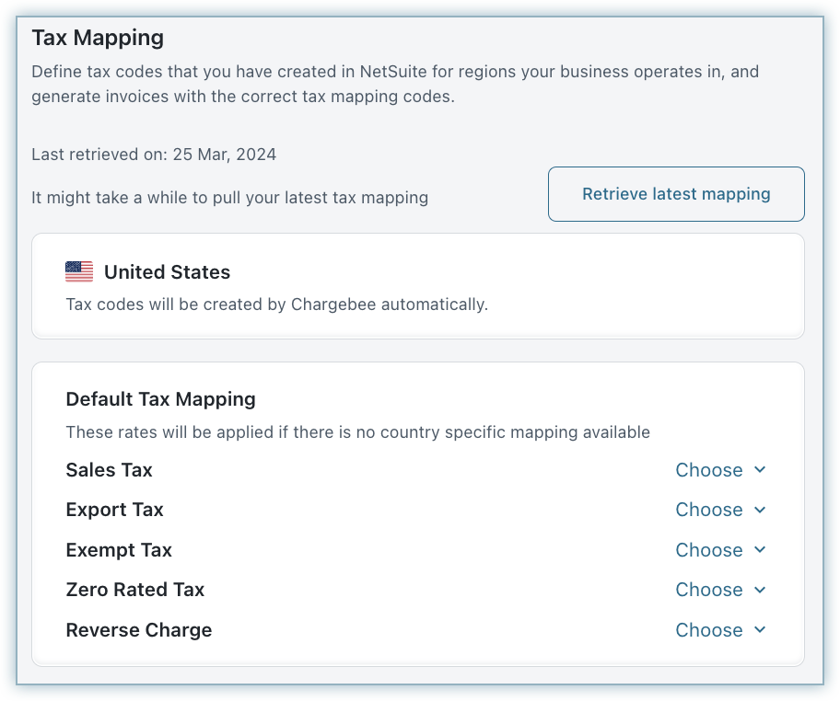The width and height of the screenshot is (840, 701).
Task: Select the United States country heading
Action: point(167,272)
